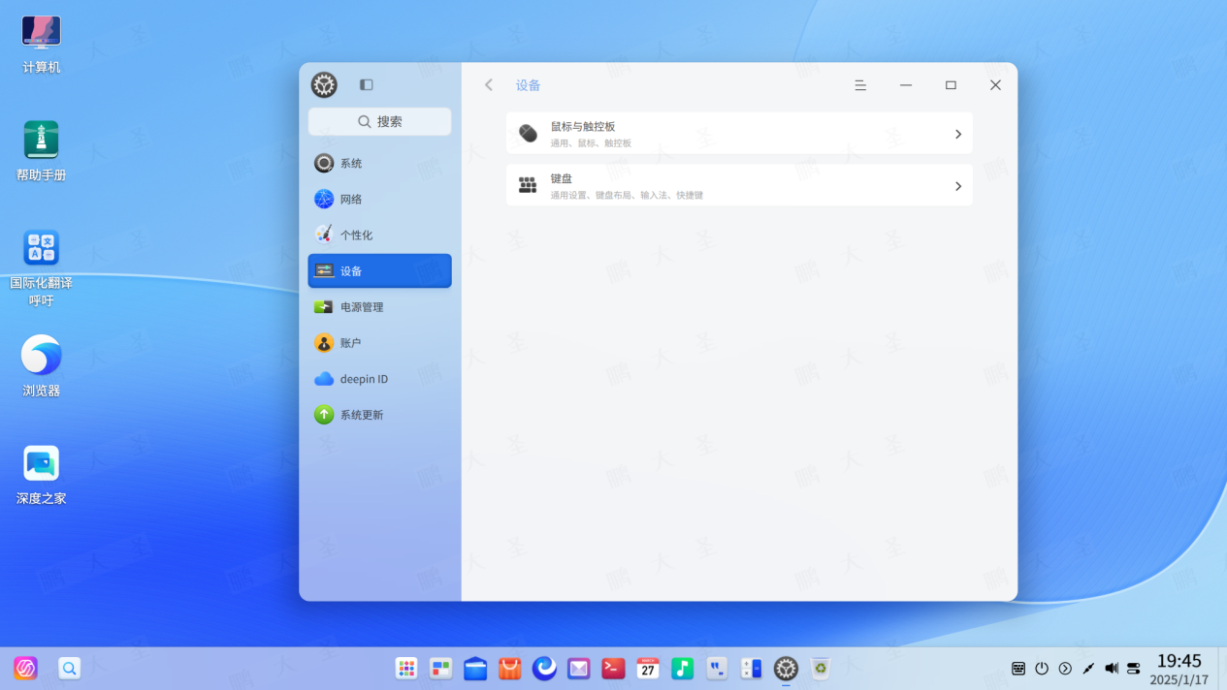Click the power button in the tray
1227x690 pixels.
pos(1042,668)
